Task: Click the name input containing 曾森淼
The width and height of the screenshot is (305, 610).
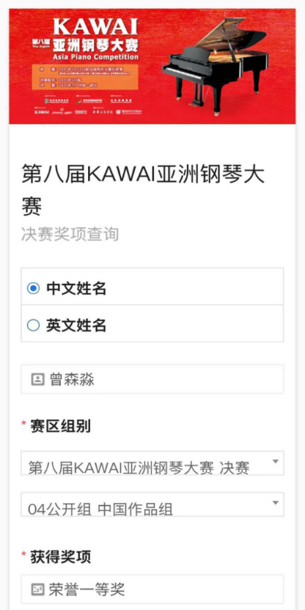Action: (x=152, y=379)
